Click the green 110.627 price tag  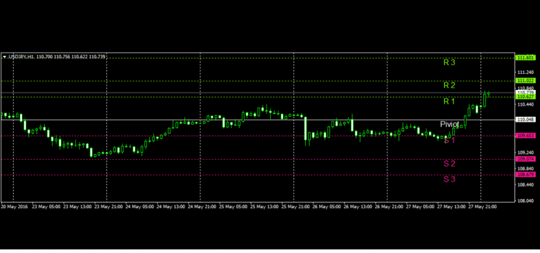coord(525,97)
